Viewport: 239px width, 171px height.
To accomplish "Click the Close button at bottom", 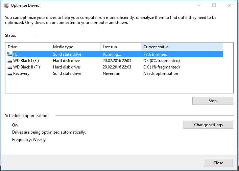I will pyautogui.click(x=218, y=163).
